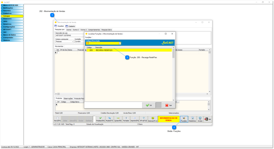Click the Descrição column header in dialog
274x149 pixels.
(x=133, y=48)
